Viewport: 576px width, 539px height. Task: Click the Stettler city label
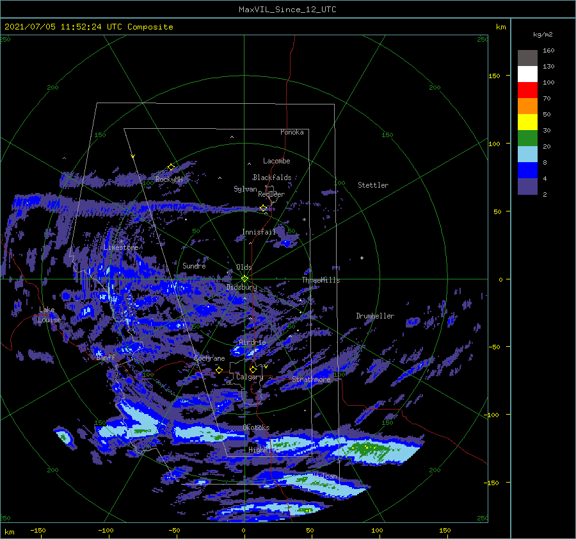[x=373, y=185]
